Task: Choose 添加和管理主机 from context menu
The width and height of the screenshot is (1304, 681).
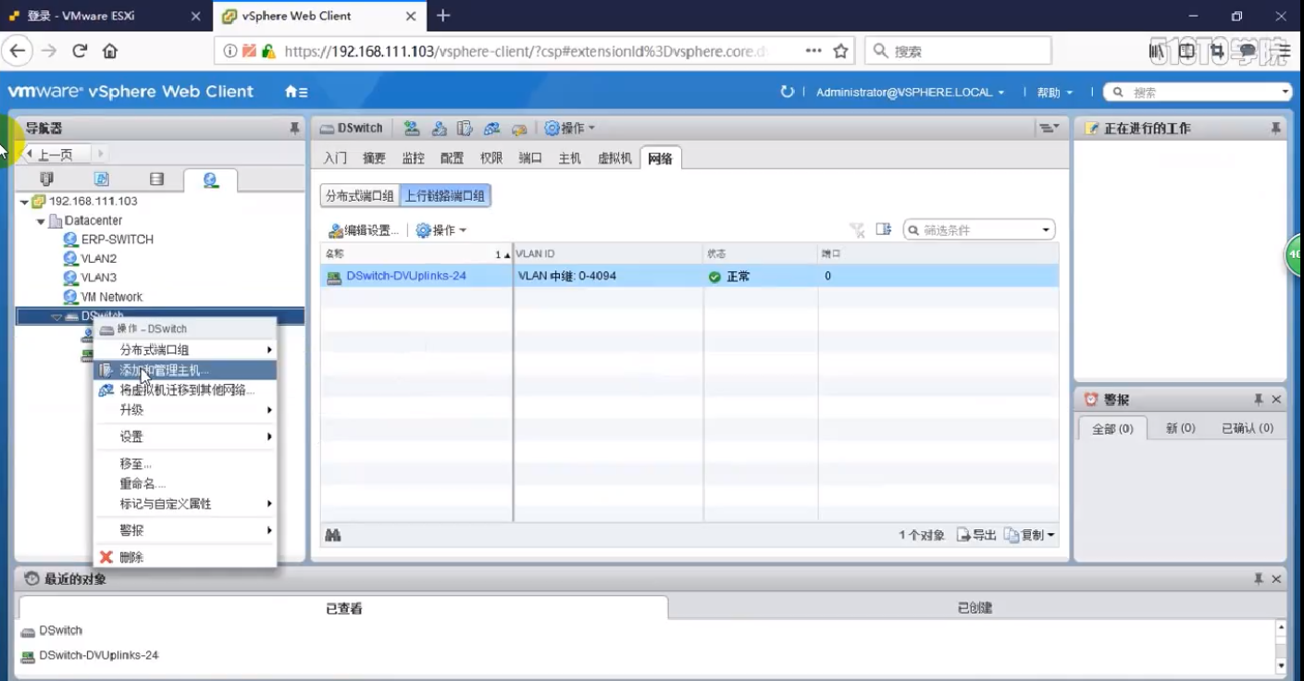Action: coord(185,370)
